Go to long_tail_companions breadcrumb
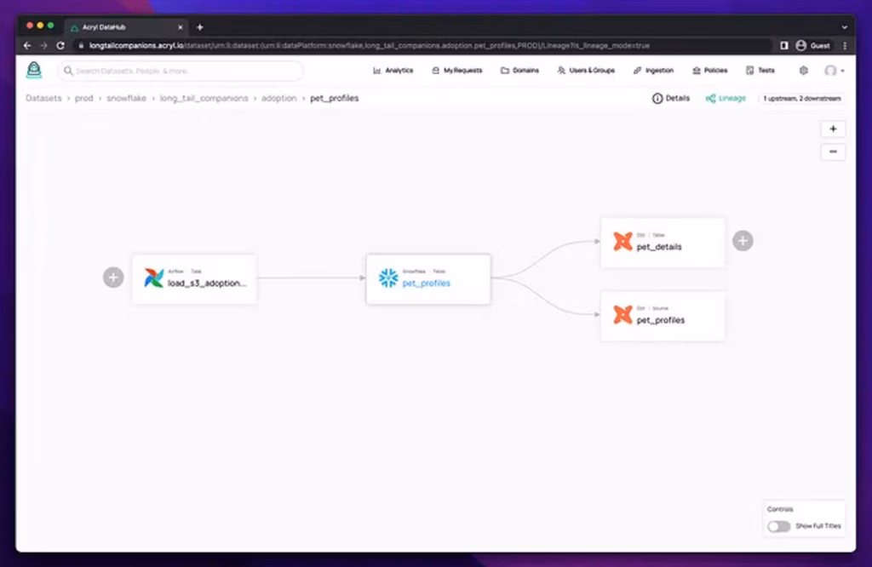This screenshot has height=567, width=872. click(x=204, y=98)
